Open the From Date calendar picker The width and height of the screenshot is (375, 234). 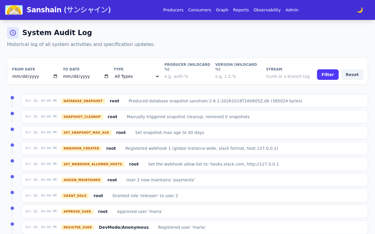[55, 76]
